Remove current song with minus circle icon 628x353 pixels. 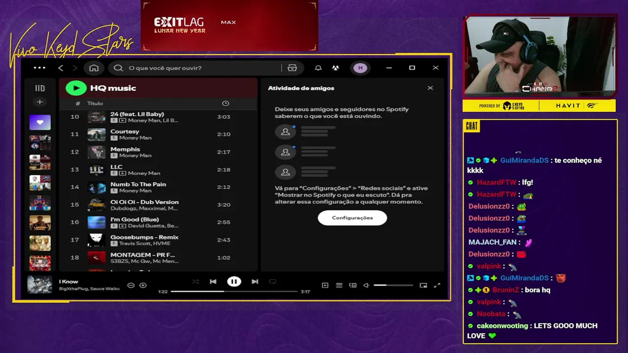point(131,285)
